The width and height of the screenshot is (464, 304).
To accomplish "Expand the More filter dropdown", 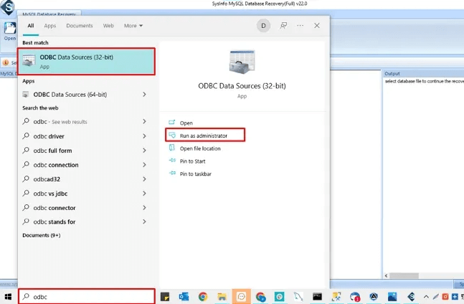I will [133, 26].
